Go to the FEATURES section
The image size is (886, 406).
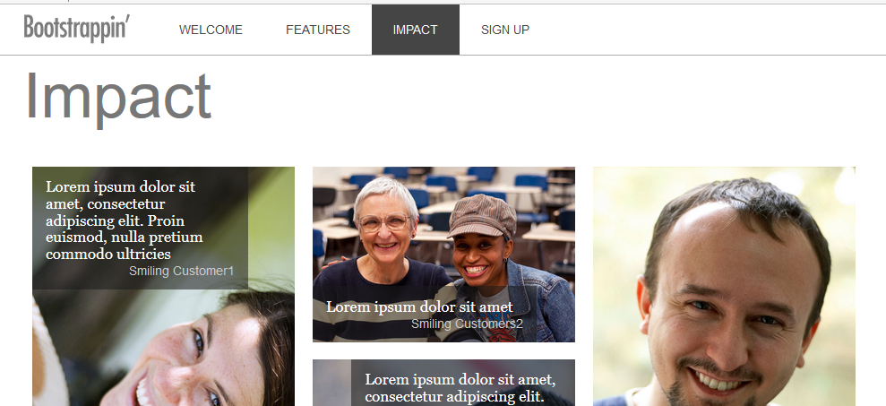(317, 30)
